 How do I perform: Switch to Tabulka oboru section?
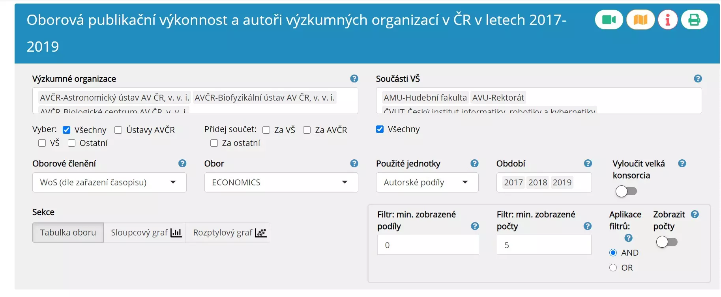pyautogui.click(x=68, y=232)
